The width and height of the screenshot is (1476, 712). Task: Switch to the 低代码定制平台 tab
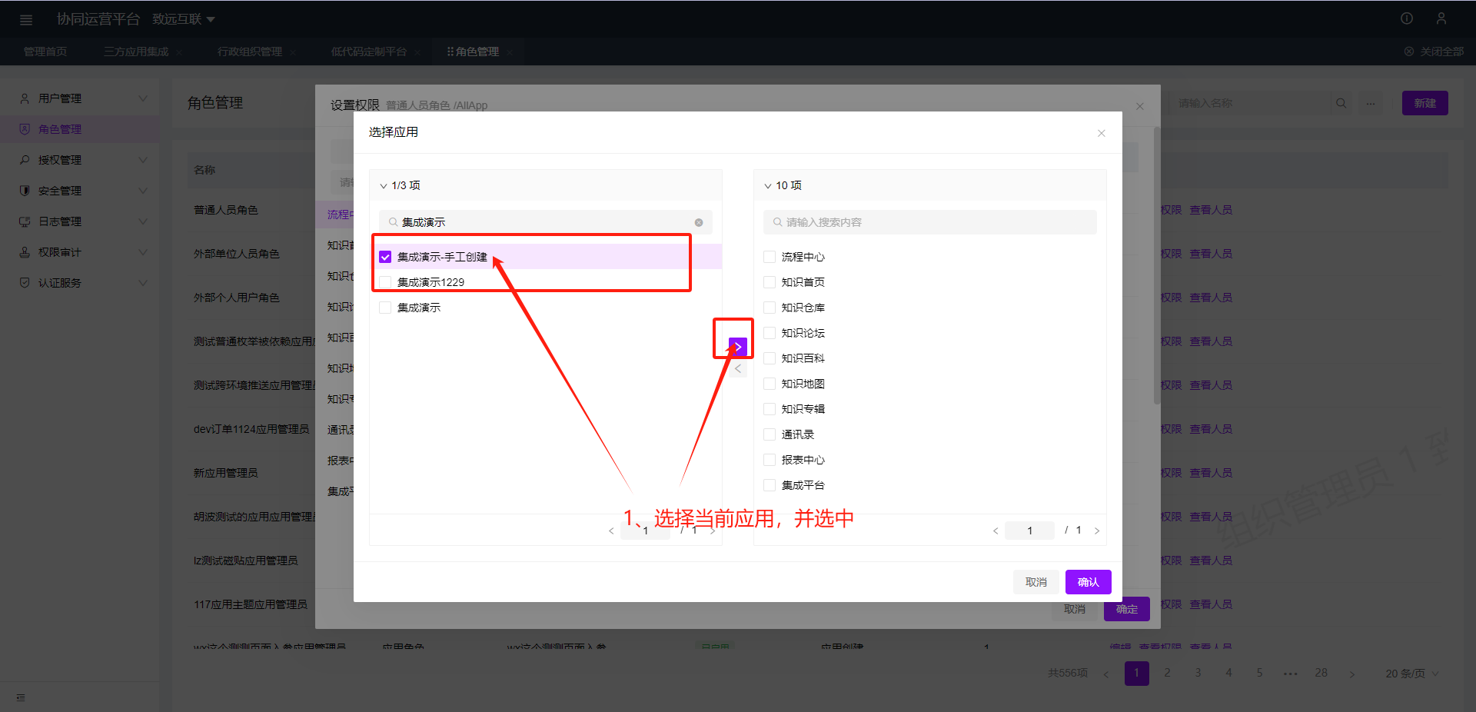[x=369, y=52]
